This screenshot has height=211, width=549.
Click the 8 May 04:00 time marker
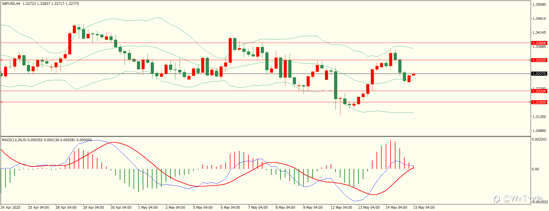285,208
